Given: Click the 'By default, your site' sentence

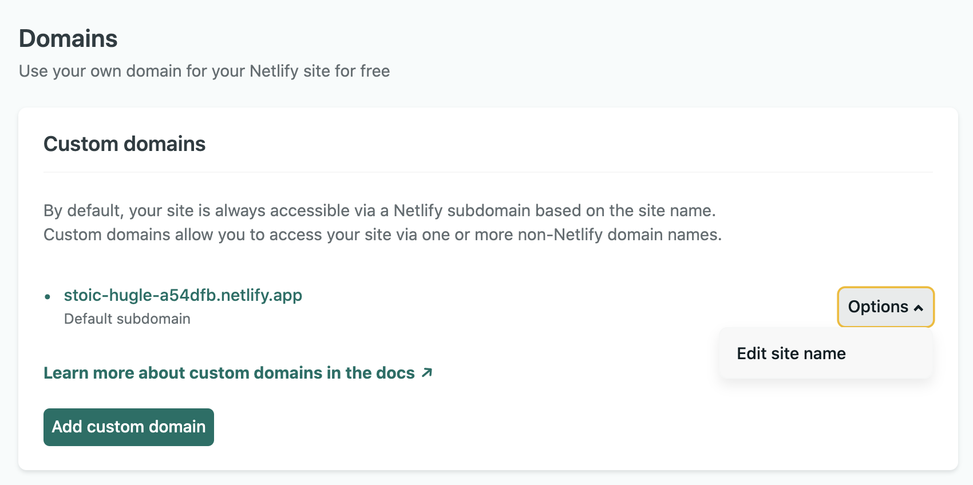Looking at the screenshot, I should click(379, 210).
